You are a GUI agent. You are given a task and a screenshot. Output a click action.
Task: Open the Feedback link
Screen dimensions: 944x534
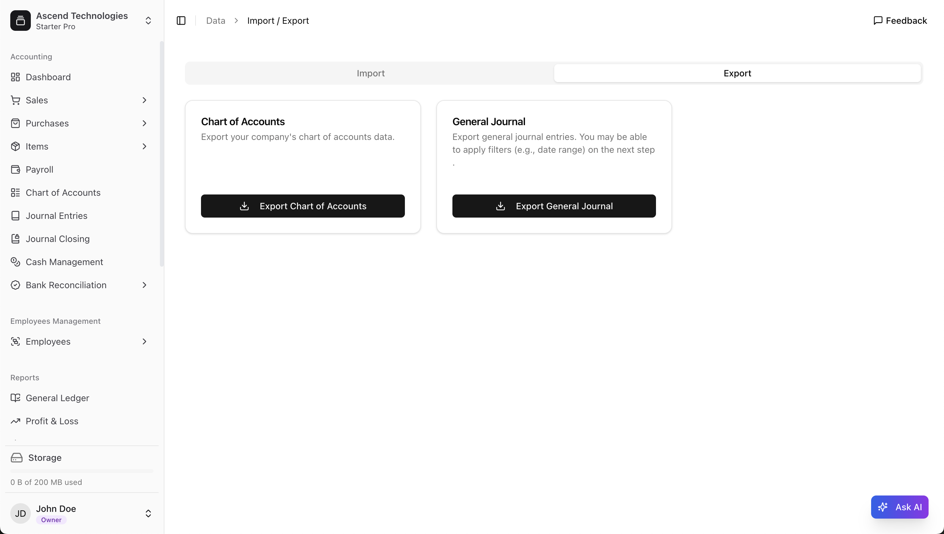click(900, 21)
